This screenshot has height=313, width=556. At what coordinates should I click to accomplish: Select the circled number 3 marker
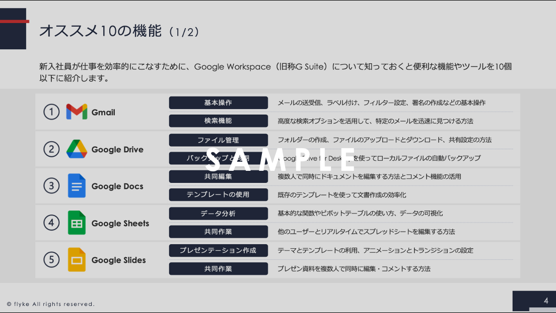coord(51,186)
